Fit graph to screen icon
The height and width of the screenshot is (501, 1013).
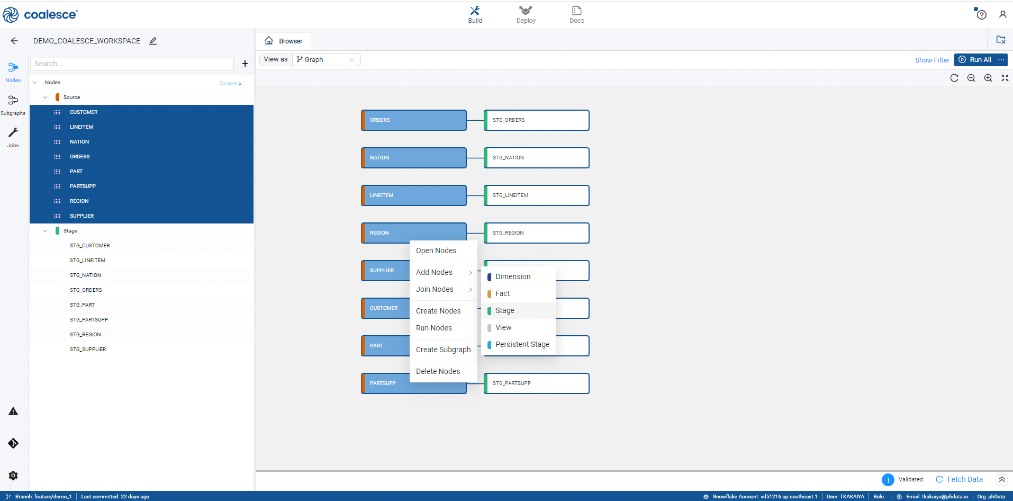(x=1005, y=78)
